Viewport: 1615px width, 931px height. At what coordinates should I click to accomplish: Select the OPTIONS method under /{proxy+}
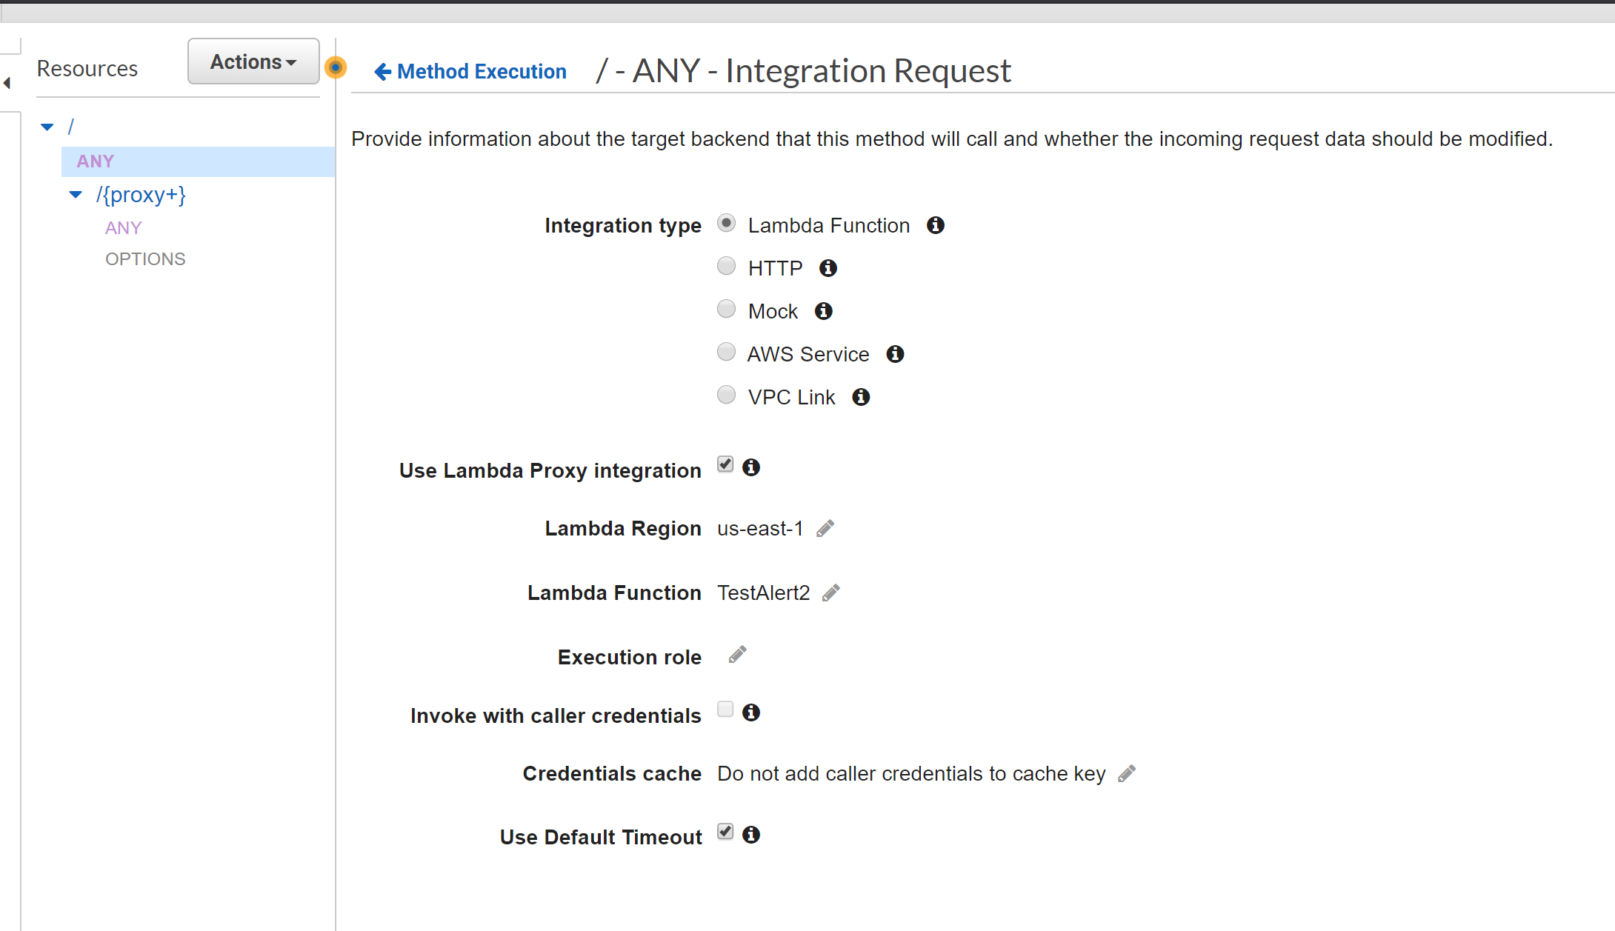pos(145,258)
